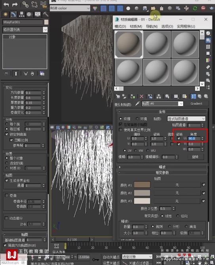Viewport: 215px width, 265px height.
Task: Select the 径向 gradient type radio
Action: point(178,216)
